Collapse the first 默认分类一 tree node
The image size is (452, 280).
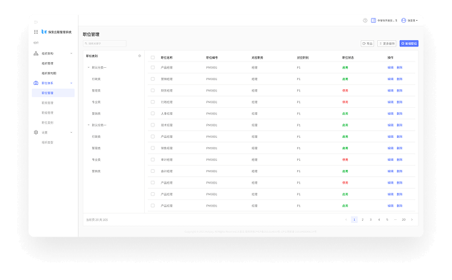point(89,67)
